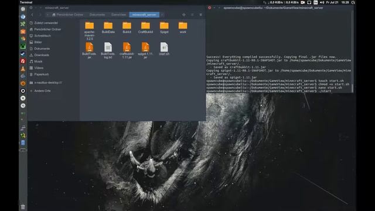Launch Firefox from the dock
Screen dimensions: 375x211
(x=23, y=83)
